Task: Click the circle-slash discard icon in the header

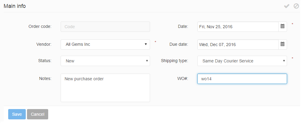Action: (296, 6)
